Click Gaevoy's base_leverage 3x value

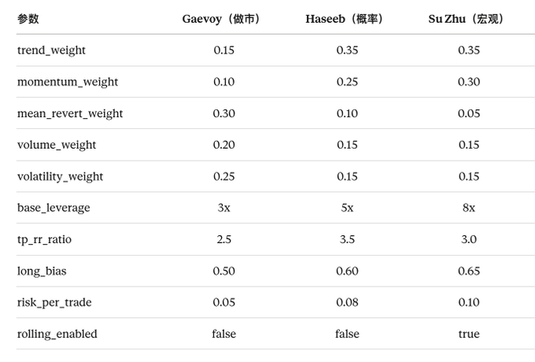(223, 208)
